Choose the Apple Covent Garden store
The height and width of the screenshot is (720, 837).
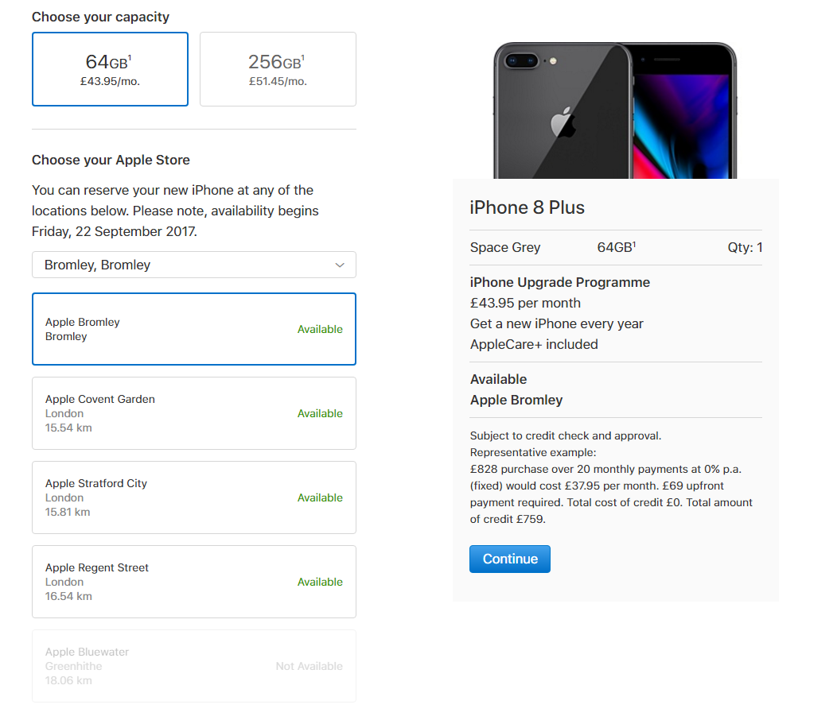pyautogui.click(x=194, y=413)
